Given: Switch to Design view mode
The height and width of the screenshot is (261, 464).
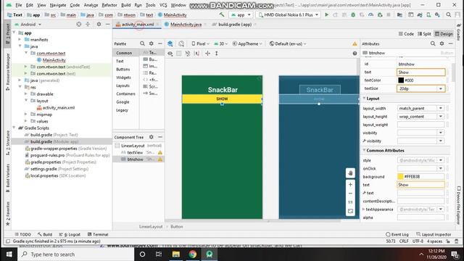Looking at the screenshot, I should coord(444,34).
